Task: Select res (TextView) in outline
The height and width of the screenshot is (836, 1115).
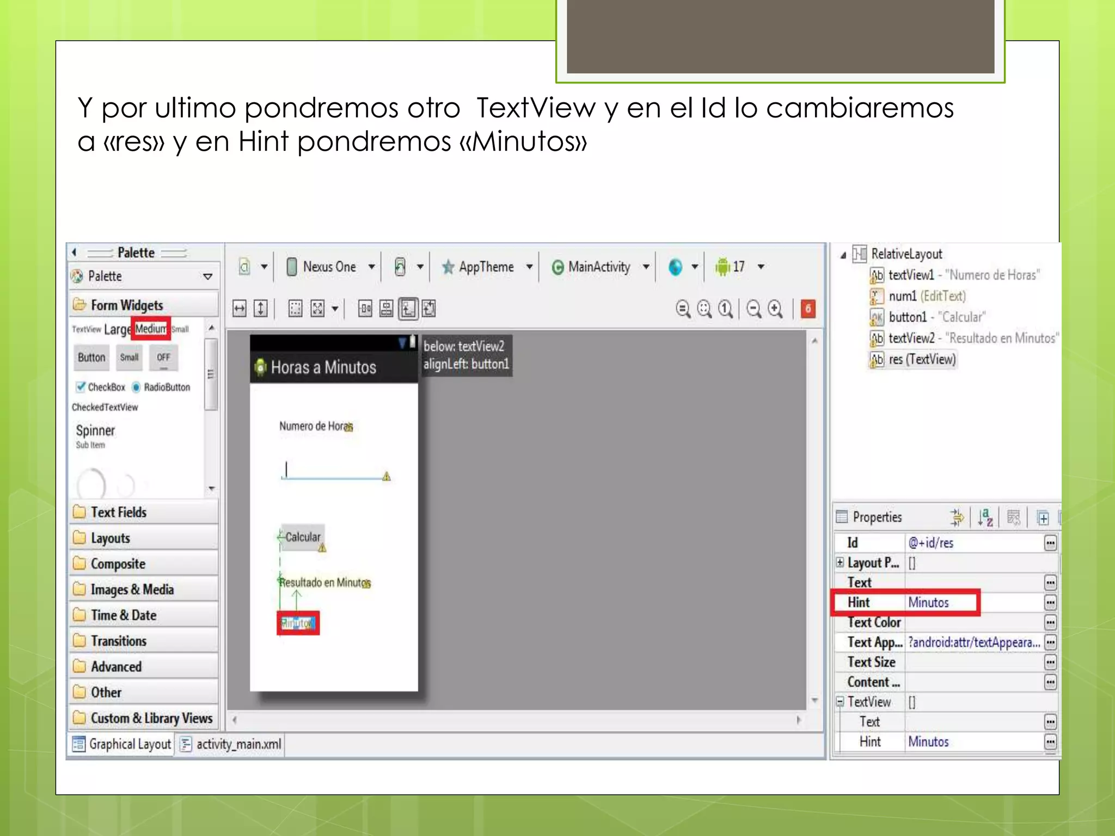Action: [x=912, y=359]
